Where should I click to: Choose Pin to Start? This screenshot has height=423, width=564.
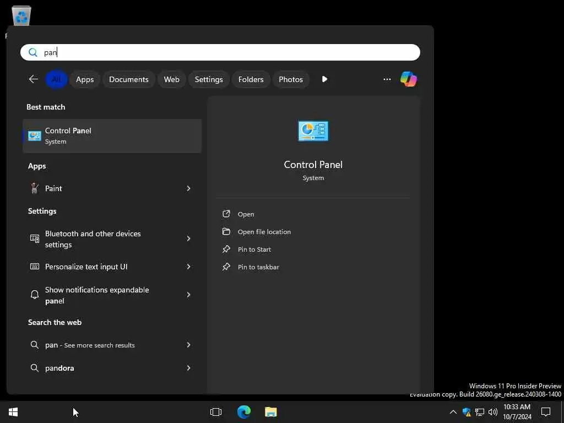[254, 250]
